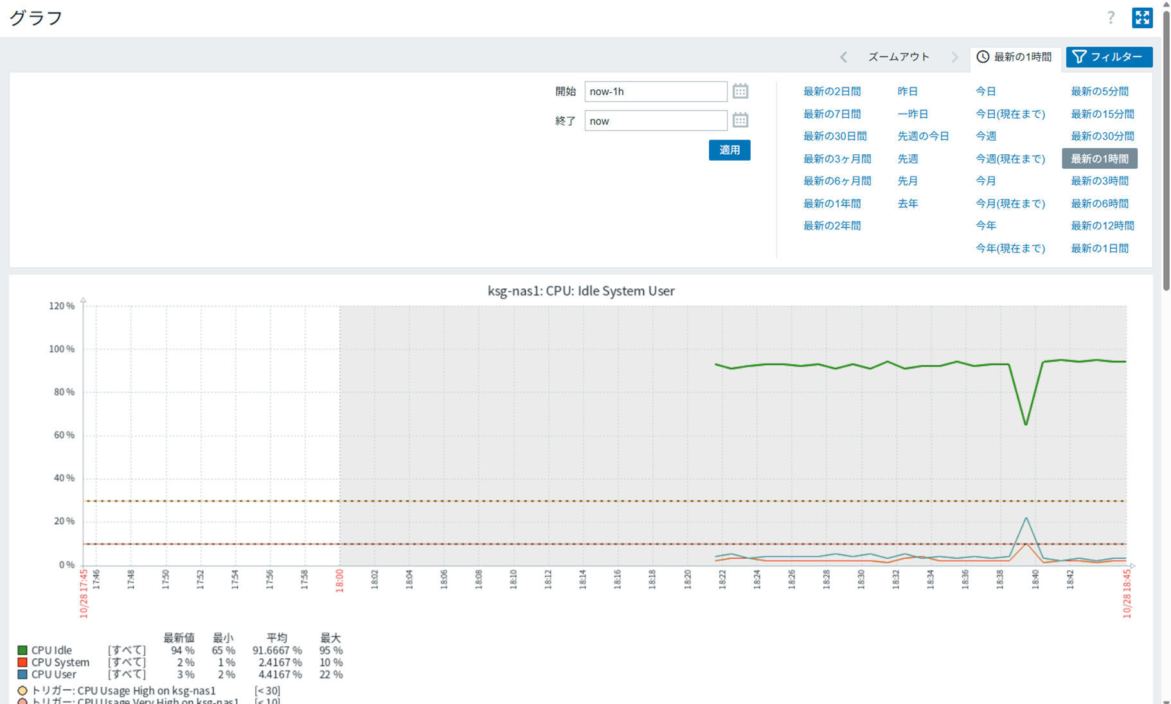Select the 昨日 time range link

pos(907,91)
